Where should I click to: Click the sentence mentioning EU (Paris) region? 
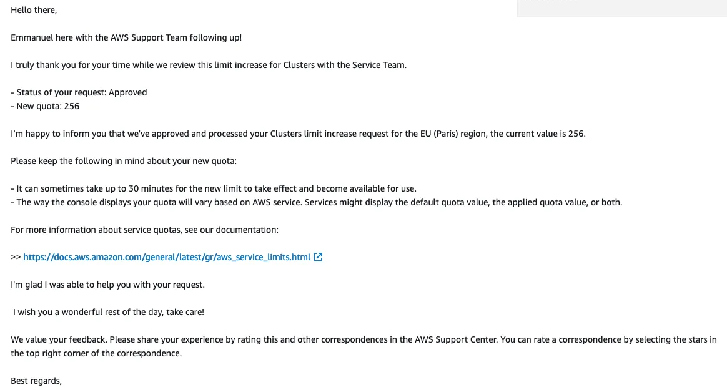298,134
